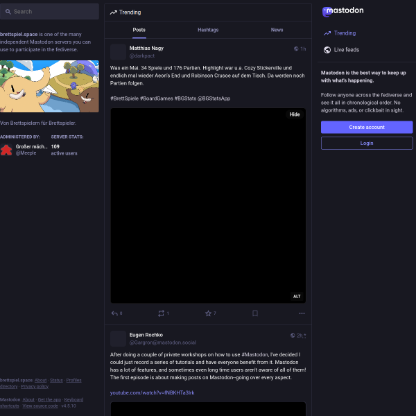
Task: Click the Mastodon logo
Action: point(343,11)
